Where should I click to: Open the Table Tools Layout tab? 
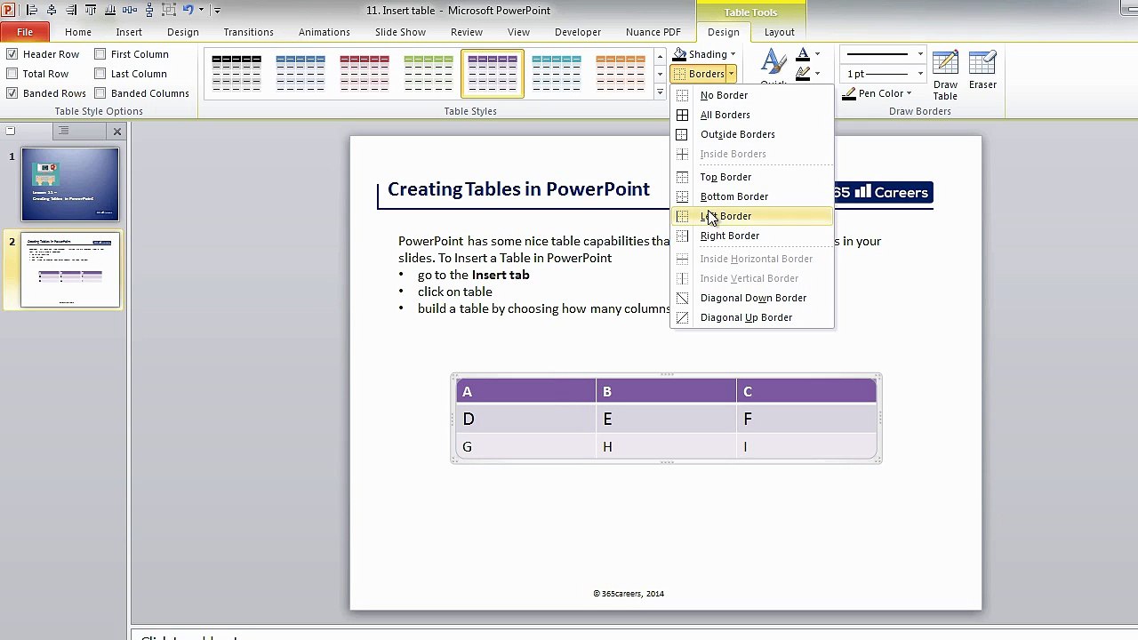pyautogui.click(x=780, y=32)
